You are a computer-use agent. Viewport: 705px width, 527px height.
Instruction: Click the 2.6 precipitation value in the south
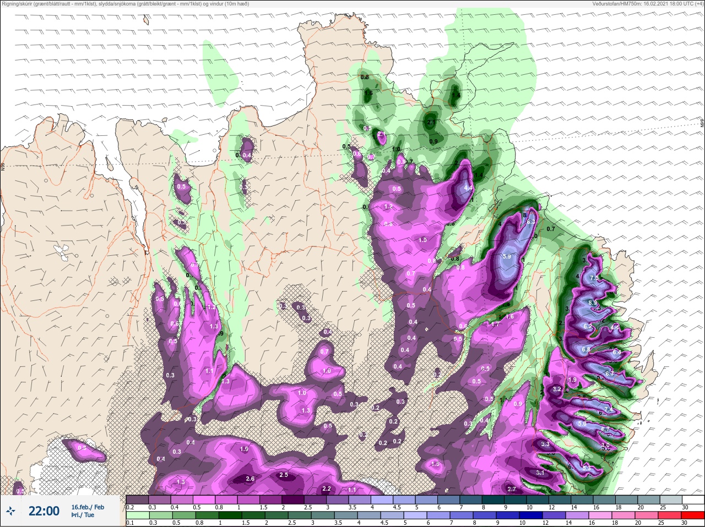(x=250, y=479)
